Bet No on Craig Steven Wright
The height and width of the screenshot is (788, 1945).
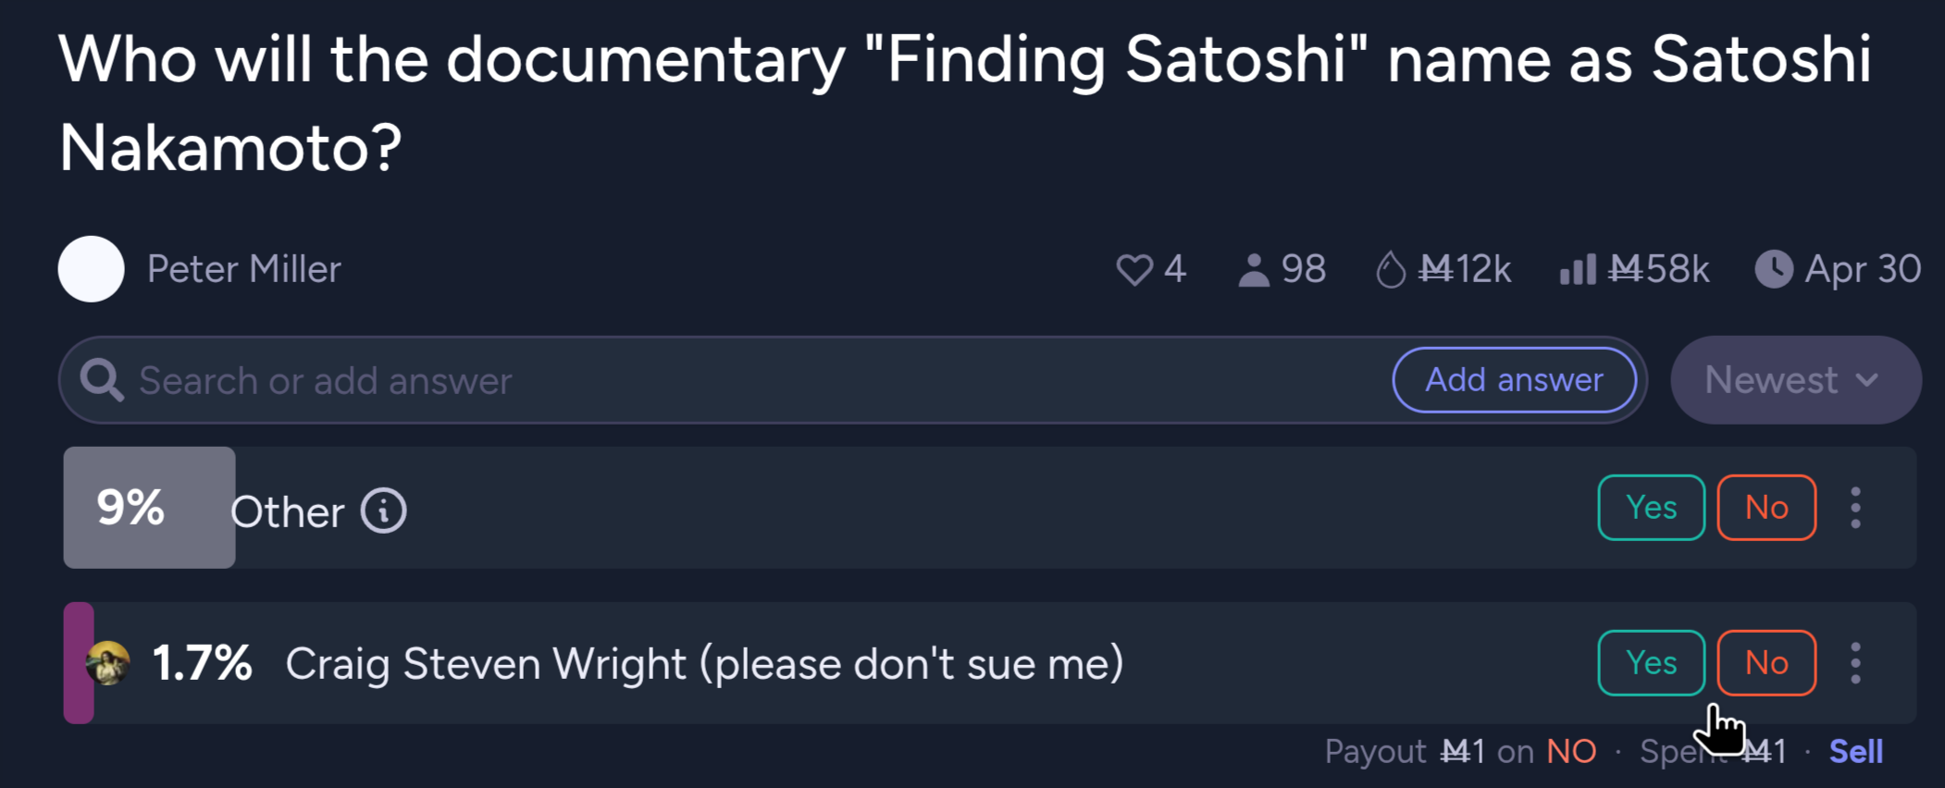click(x=1766, y=663)
